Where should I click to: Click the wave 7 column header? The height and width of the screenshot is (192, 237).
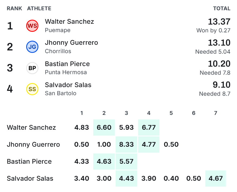click(x=216, y=113)
